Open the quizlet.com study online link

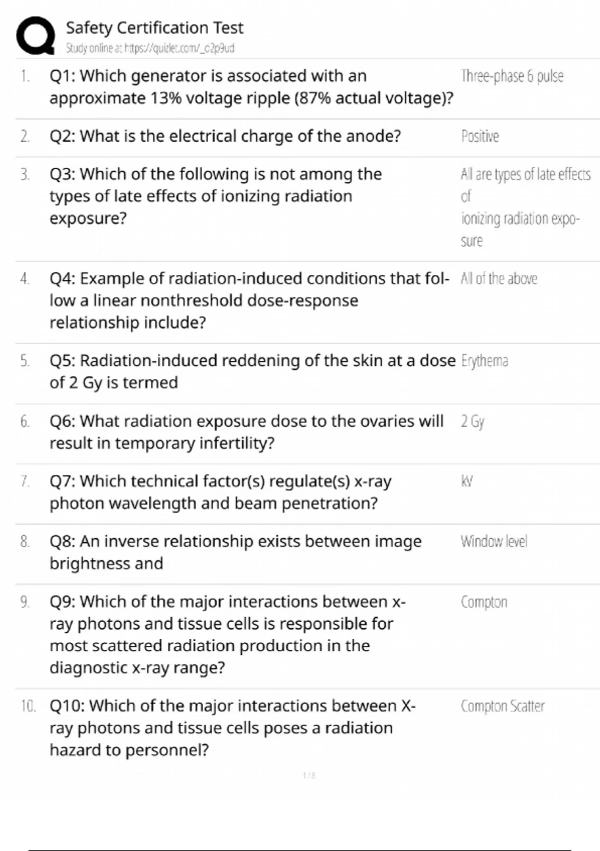150,48
